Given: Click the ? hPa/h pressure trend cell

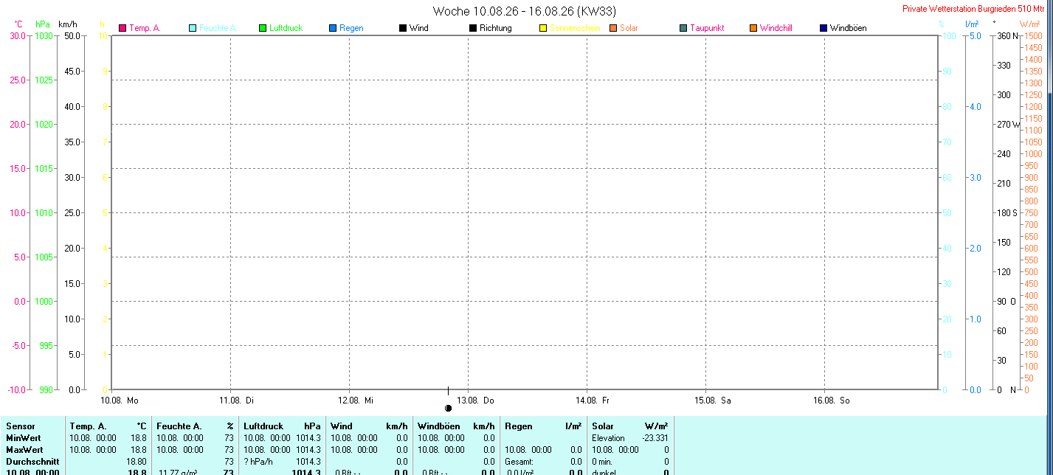Looking at the screenshot, I should [258, 462].
